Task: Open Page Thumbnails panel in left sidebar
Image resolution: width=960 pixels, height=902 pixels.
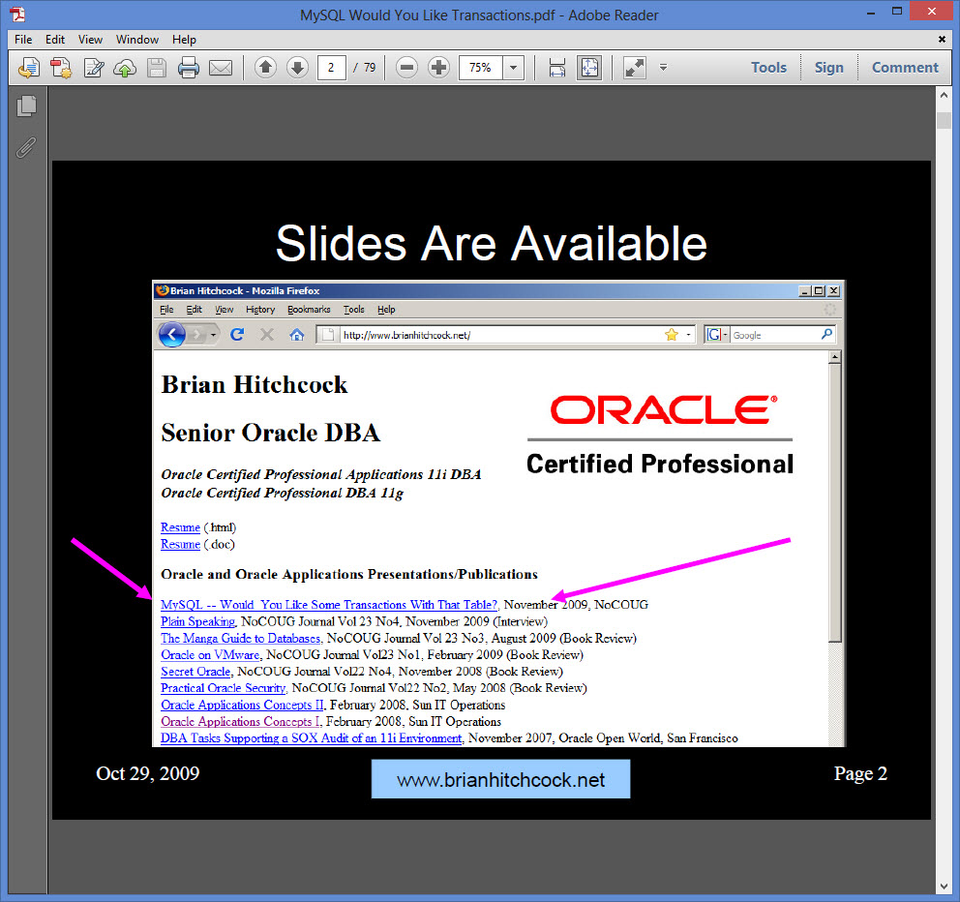Action: click(26, 106)
